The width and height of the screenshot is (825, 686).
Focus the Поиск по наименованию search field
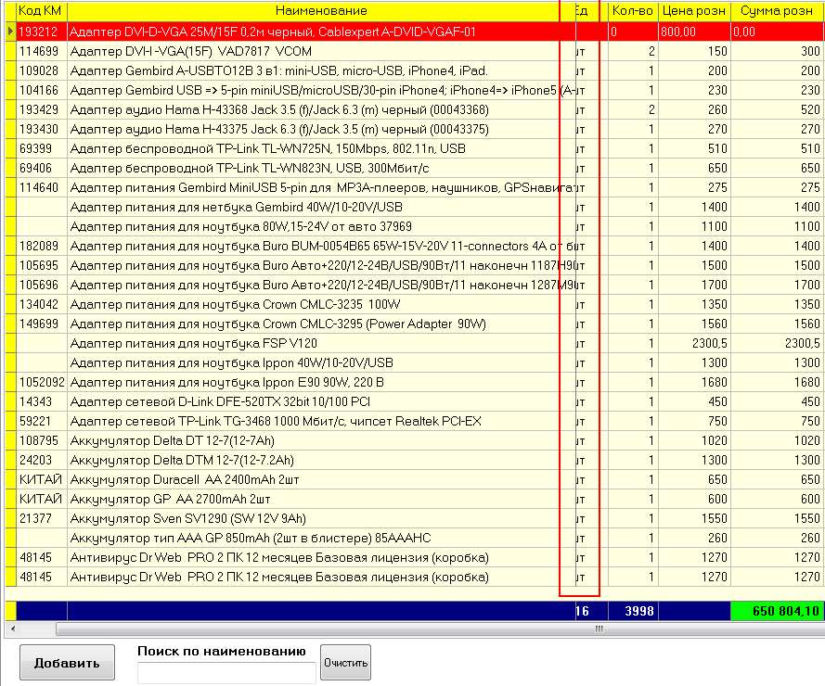[x=226, y=673]
